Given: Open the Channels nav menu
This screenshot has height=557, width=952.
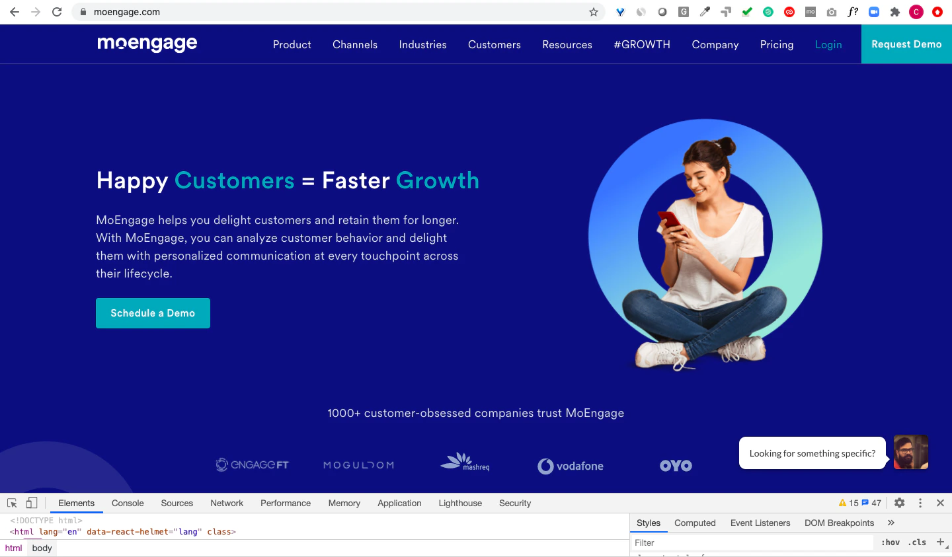Looking at the screenshot, I should click(355, 44).
